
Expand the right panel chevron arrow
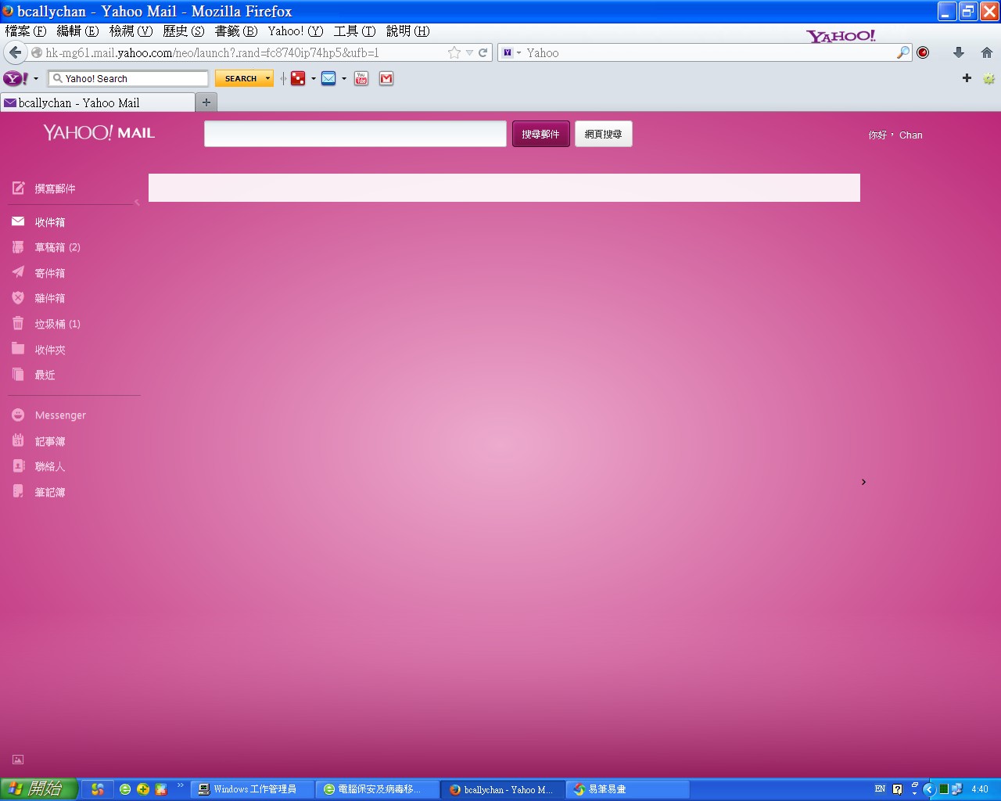(x=863, y=482)
